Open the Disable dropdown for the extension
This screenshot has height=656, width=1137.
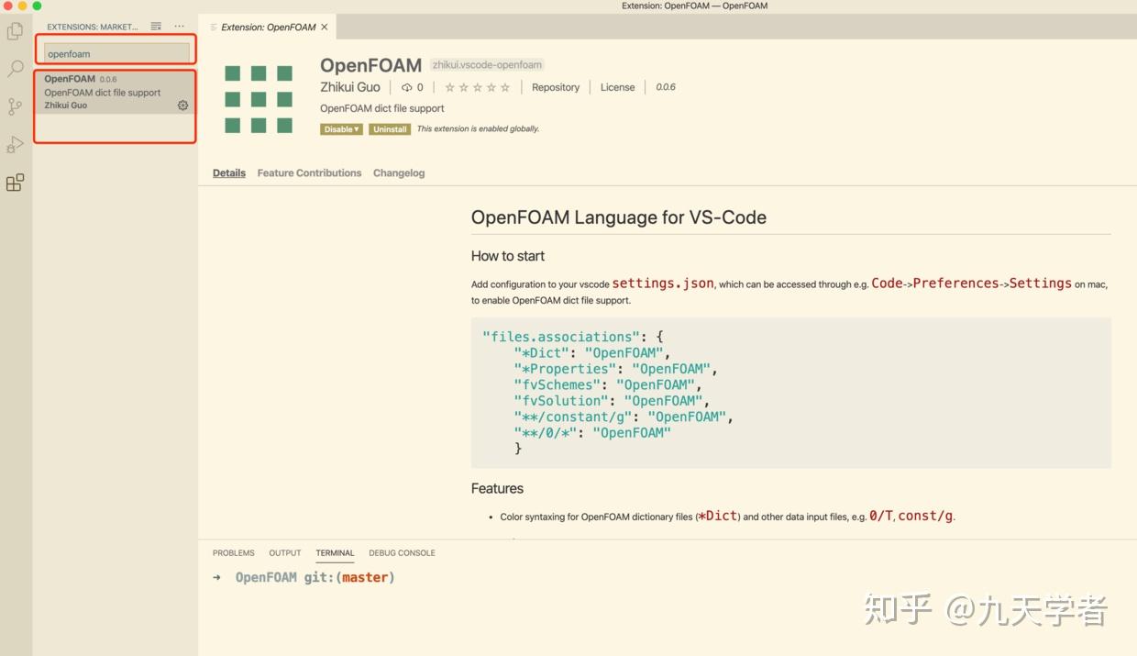pos(341,128)
